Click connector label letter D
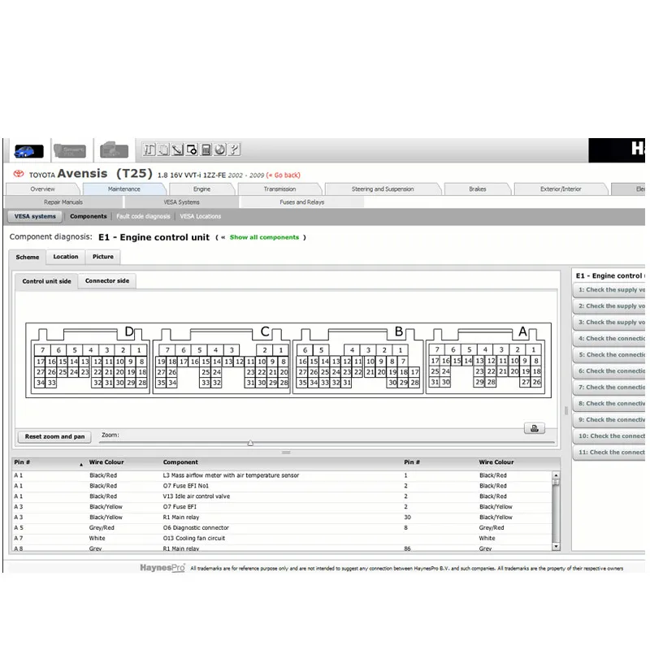Image resolution: width=650 pixels, height=650 pixels. coord(129,331)
